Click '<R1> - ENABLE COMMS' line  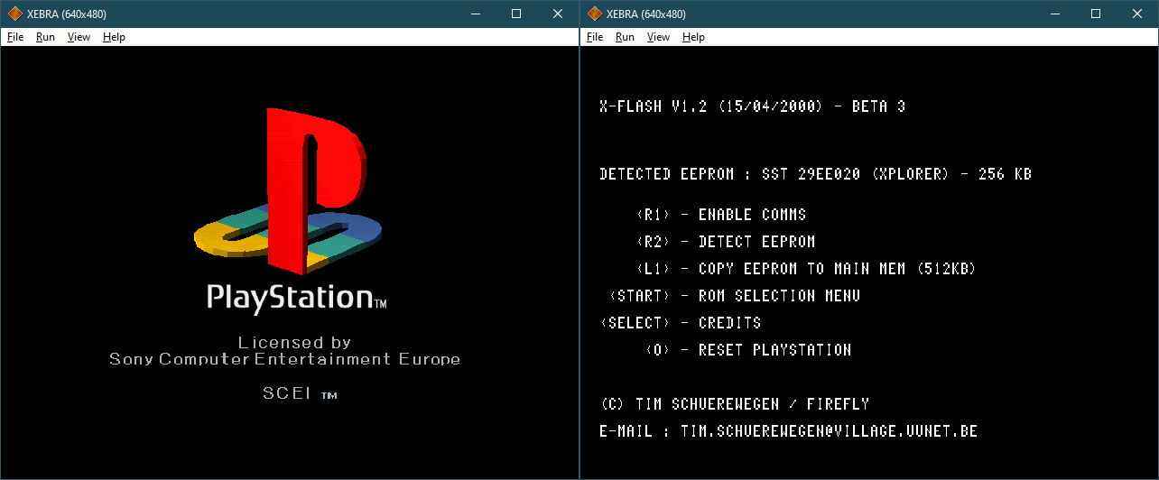point(720,215)
